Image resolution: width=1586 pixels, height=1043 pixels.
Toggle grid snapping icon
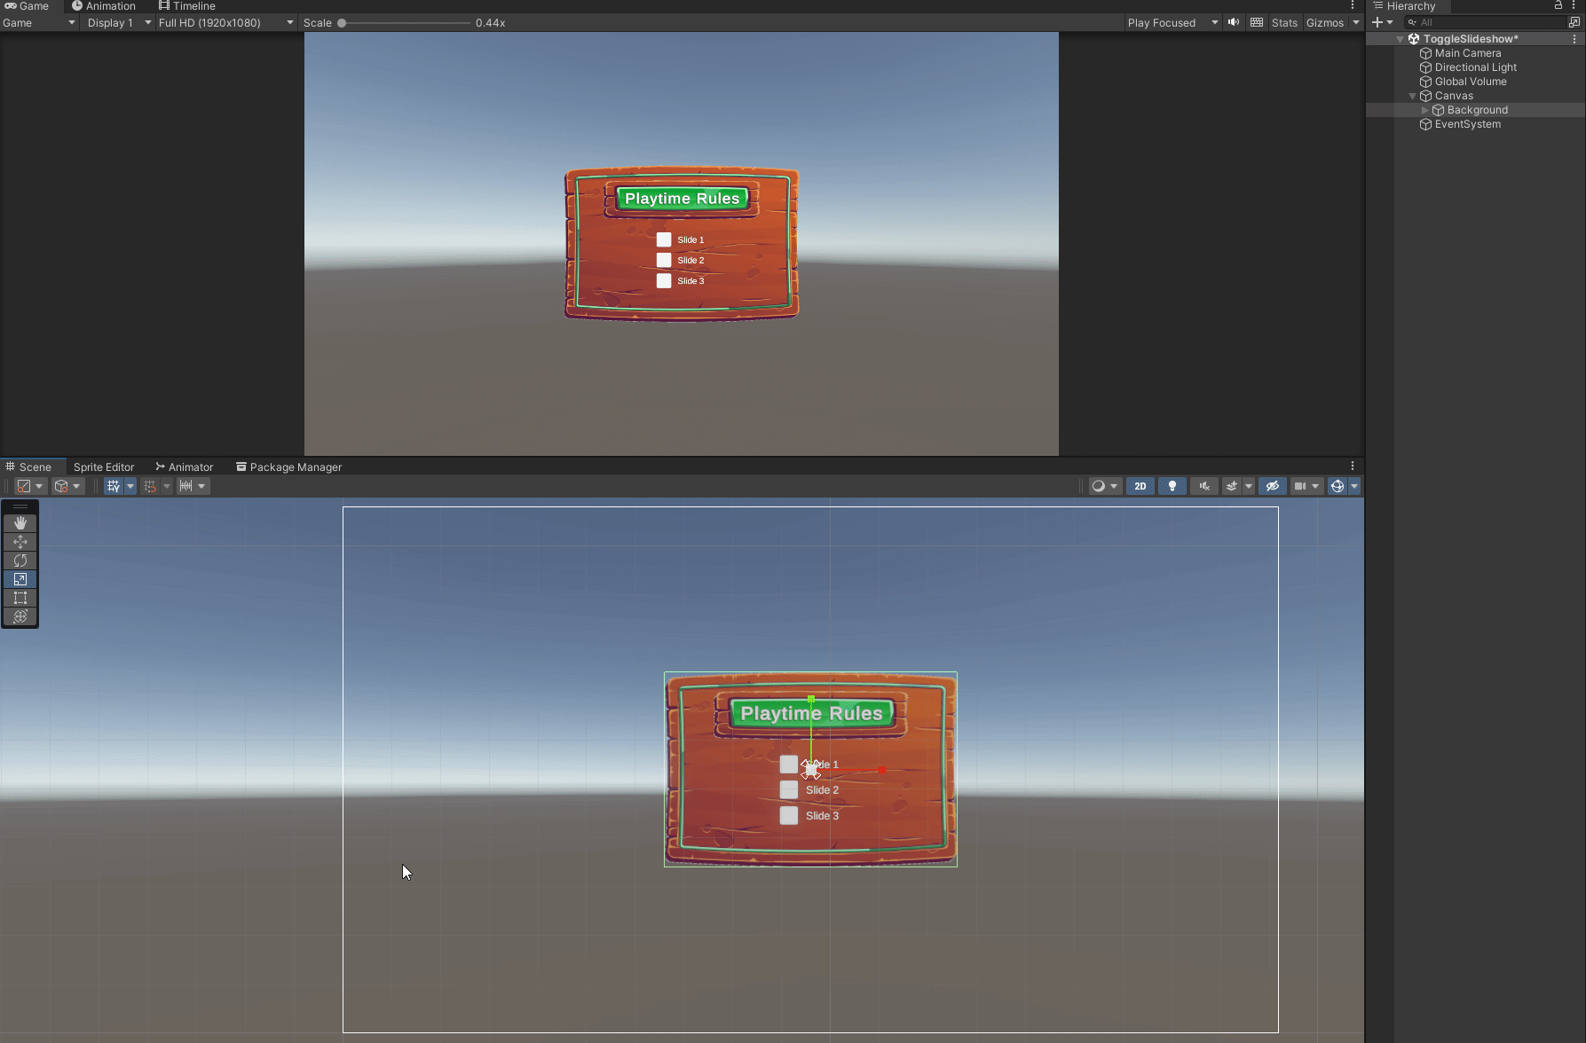(x=150, y=486)
